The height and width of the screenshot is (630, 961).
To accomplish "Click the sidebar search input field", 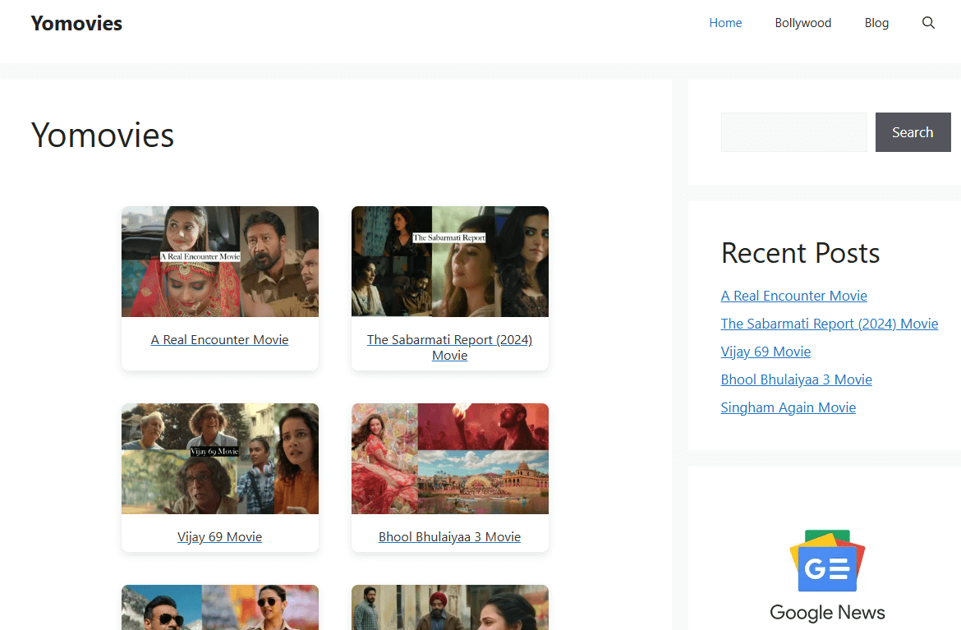I will (x=793, y=131).
